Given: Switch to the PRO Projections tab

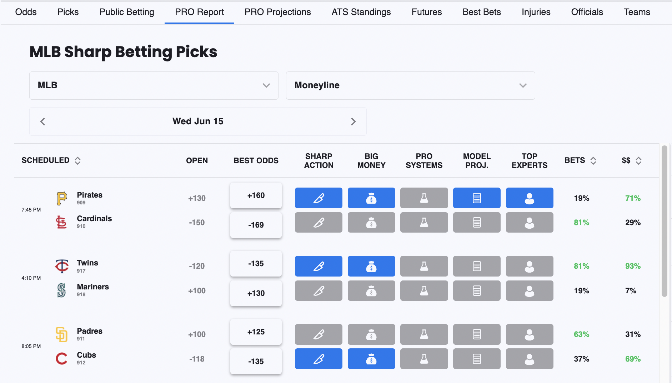Looking at the screenshot, I should (x=277, y=12).
